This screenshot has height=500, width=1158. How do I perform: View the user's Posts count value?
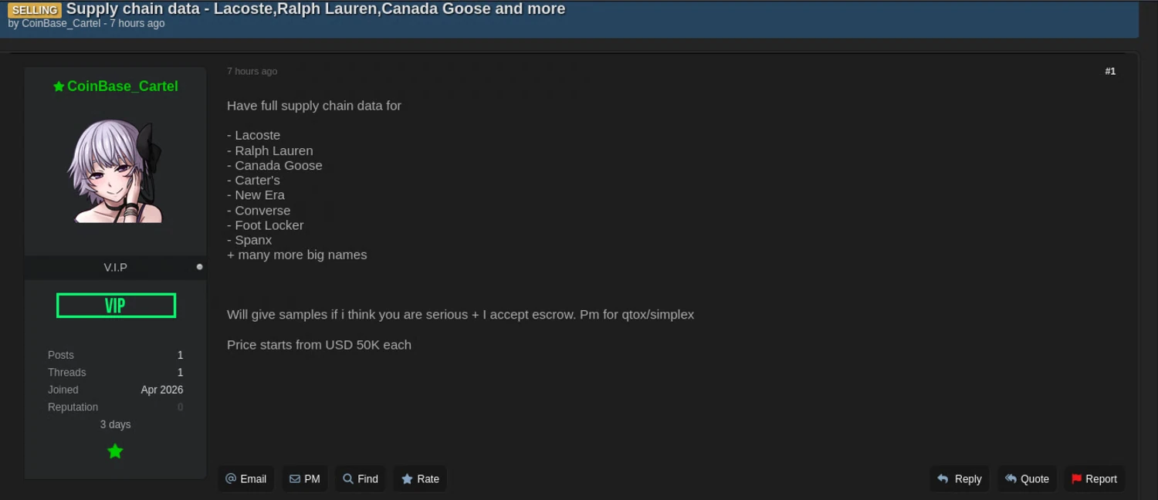[x=180, y=355]
